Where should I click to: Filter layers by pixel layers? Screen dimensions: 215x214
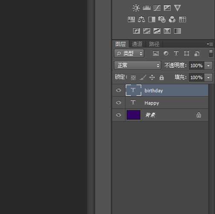coord(156,54)
